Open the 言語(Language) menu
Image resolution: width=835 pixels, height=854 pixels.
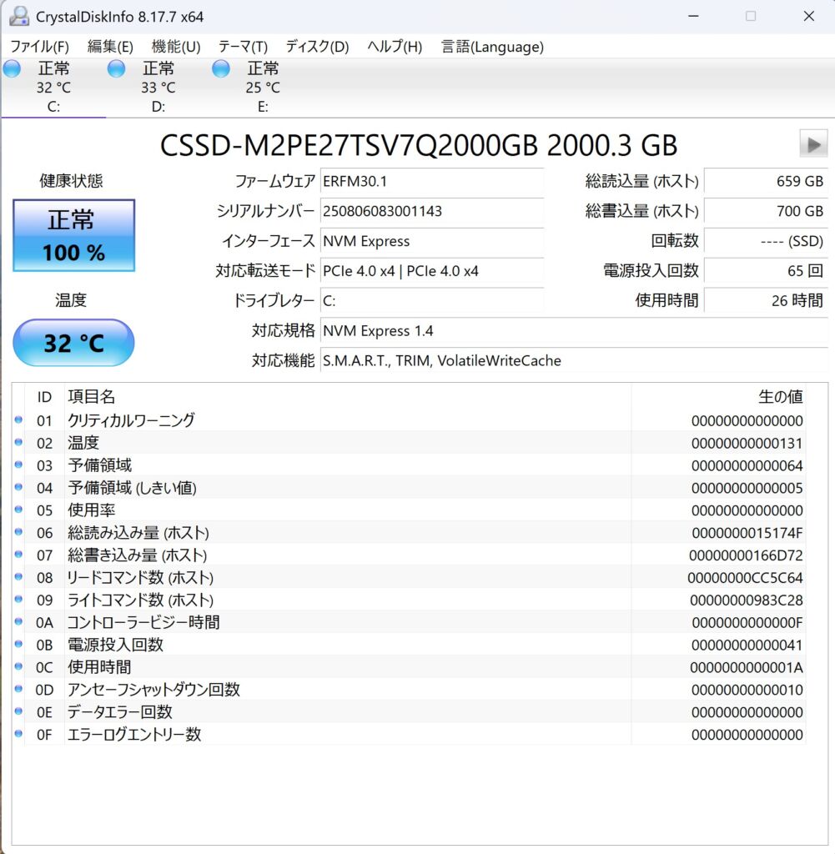pyautogui.click(x=492, y=47)
